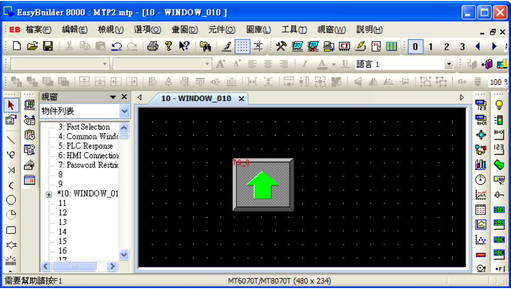Select the rectangle drawing tool
Viewport: 511px width, 289px height.
tap(11, 230)
